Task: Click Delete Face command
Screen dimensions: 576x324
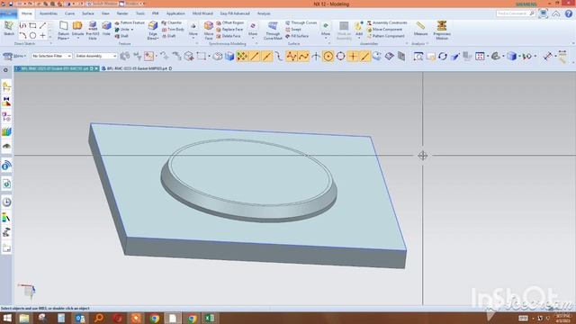Action: coord(228,36)
